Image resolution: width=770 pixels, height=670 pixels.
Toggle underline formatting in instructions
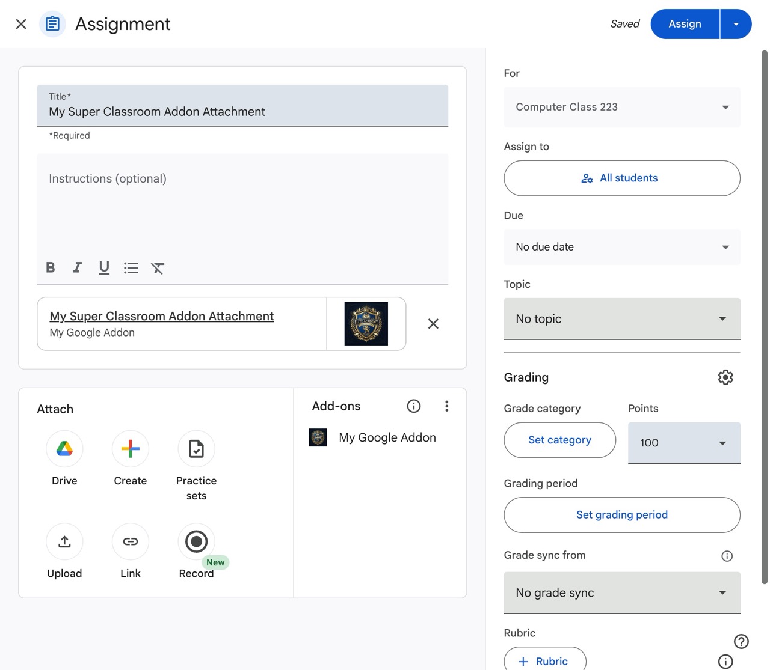[x=104, y=267]
